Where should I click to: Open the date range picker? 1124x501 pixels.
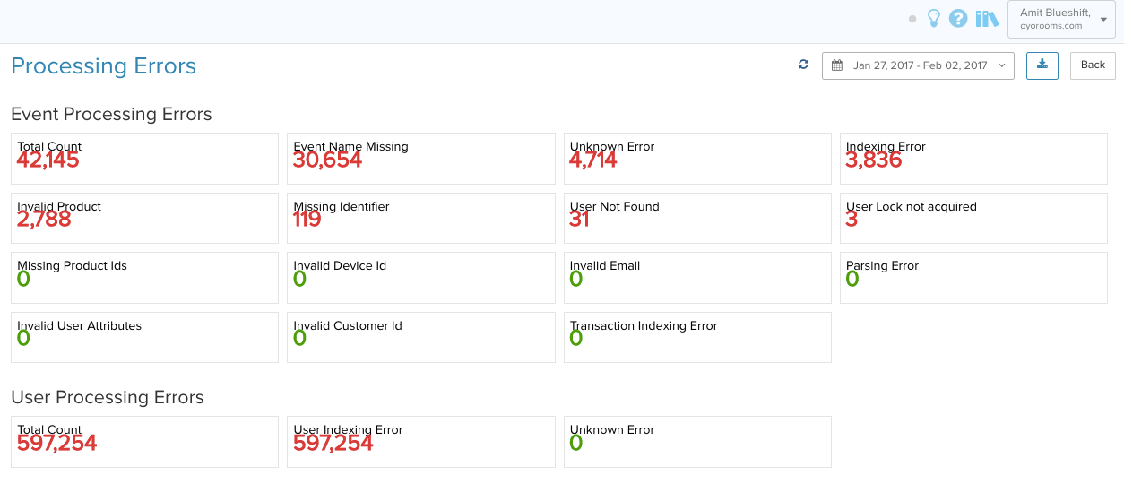[x=918, y=65]
